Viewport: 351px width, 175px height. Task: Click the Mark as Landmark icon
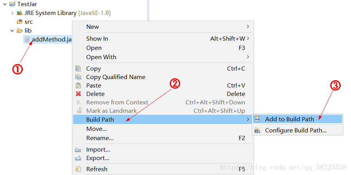point(79,111)
